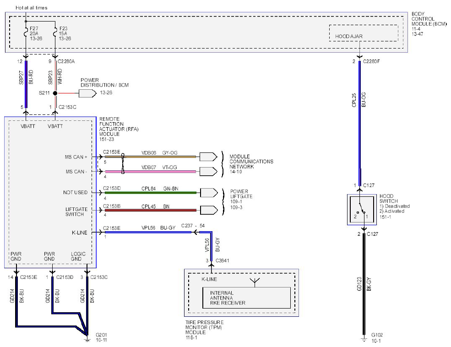Click the antenna symbol in TPM module
This screenshot has width=451, height=347.
255,282
